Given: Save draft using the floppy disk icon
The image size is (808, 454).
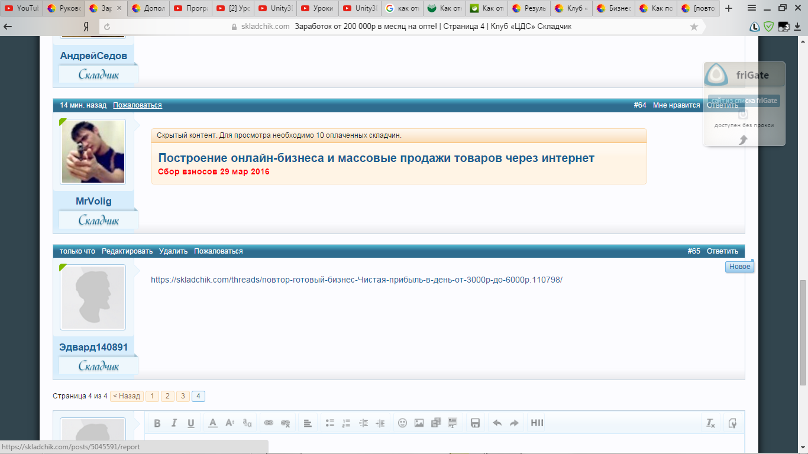Looking at the screenshot, I should (x=474, y=423).
